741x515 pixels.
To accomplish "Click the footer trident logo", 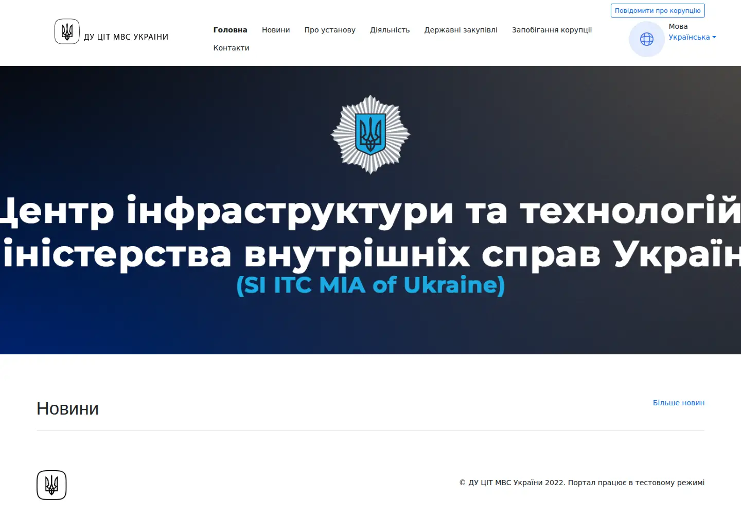I will pyautogui.click(x=51, y=485).
